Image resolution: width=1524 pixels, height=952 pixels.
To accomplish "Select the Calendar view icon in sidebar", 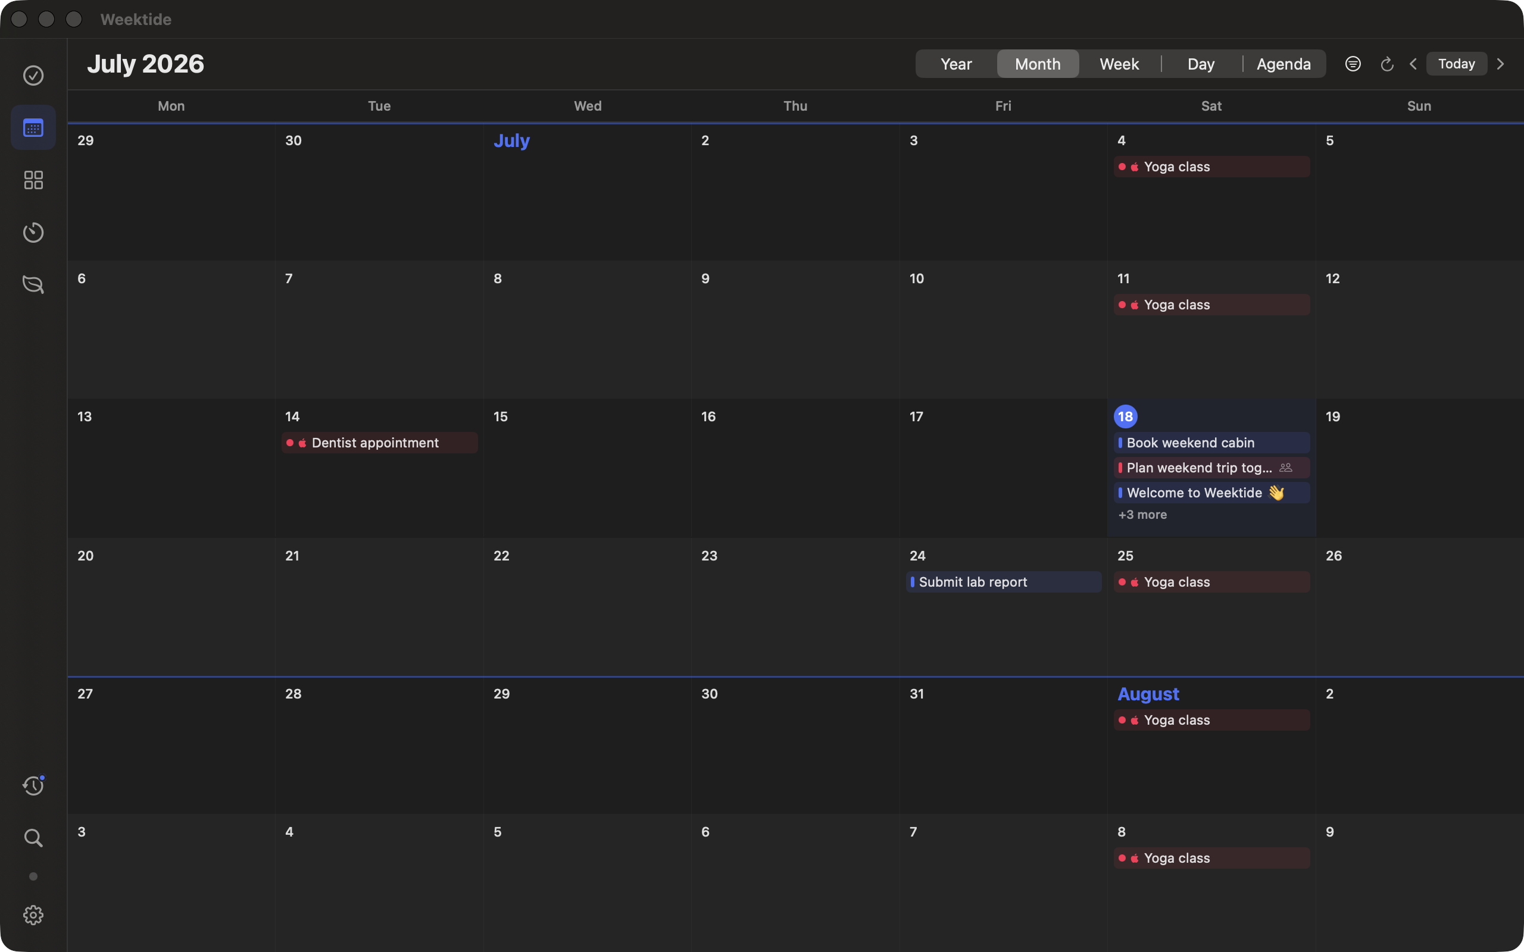I will [x=33, y=128].
